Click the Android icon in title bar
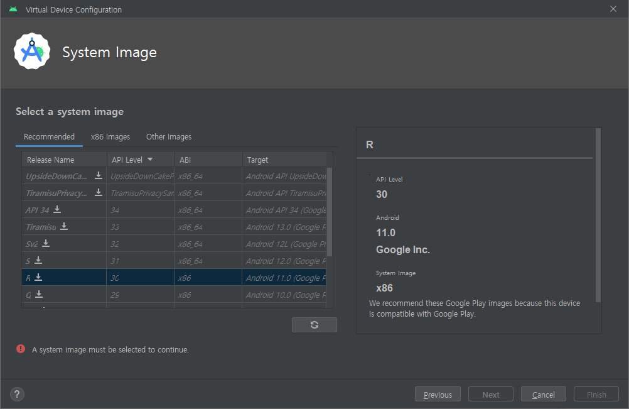629x409 pixels. click(13, 9)
